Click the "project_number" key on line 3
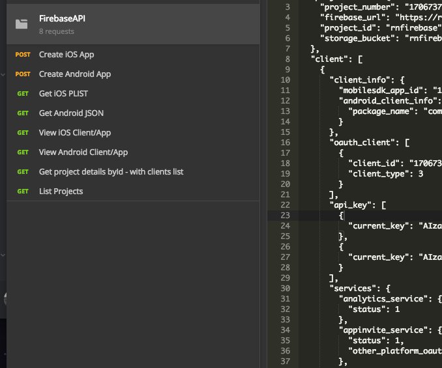442x368 pixels. coord(358,7)
